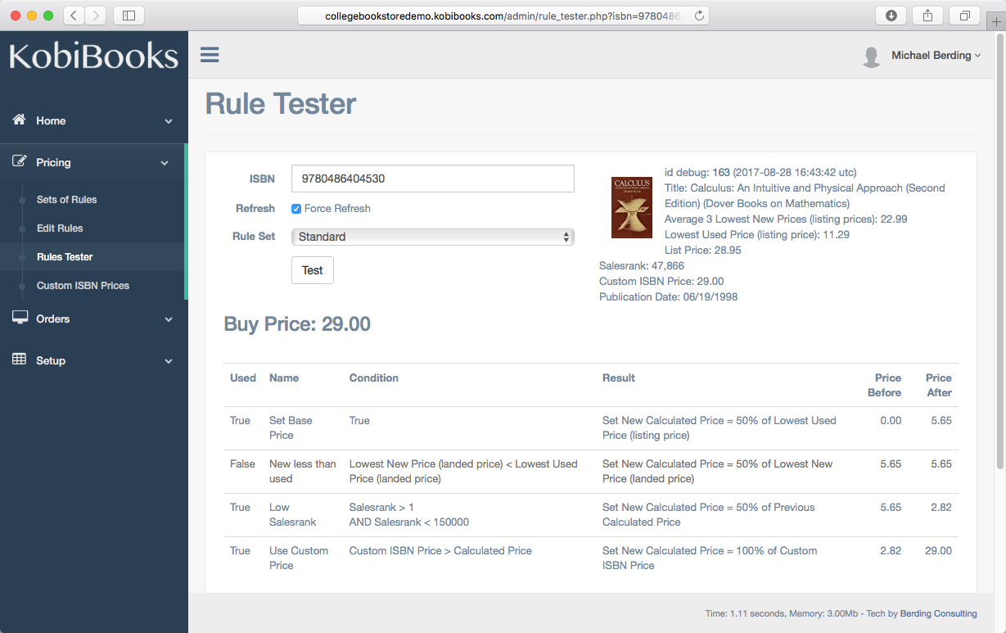Viewport: 1006px width, 633px height.
Task: Open Safari downloads list
Action: click(891, 16)
